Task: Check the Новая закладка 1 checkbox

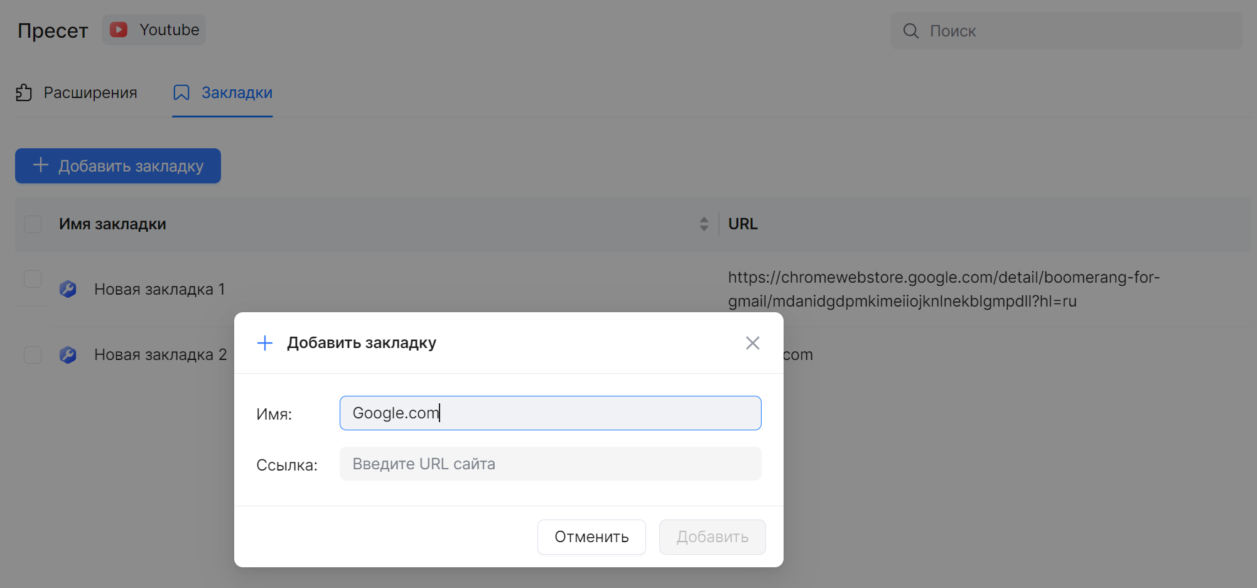Action: pyautogui.click(x=33, y=279)
